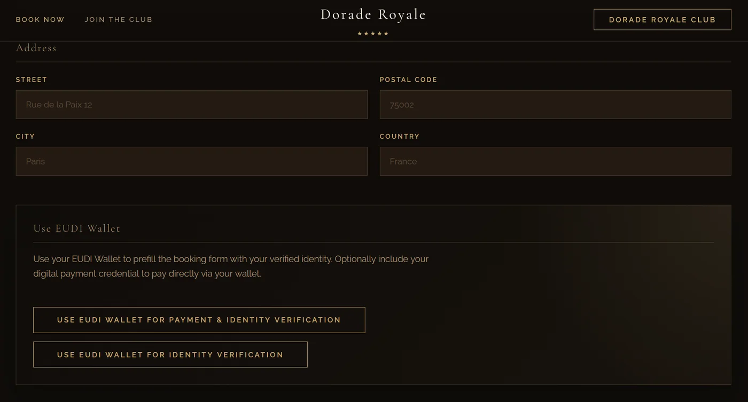
Task: Click the Postal Code field label
Action: tap(409, 80)
